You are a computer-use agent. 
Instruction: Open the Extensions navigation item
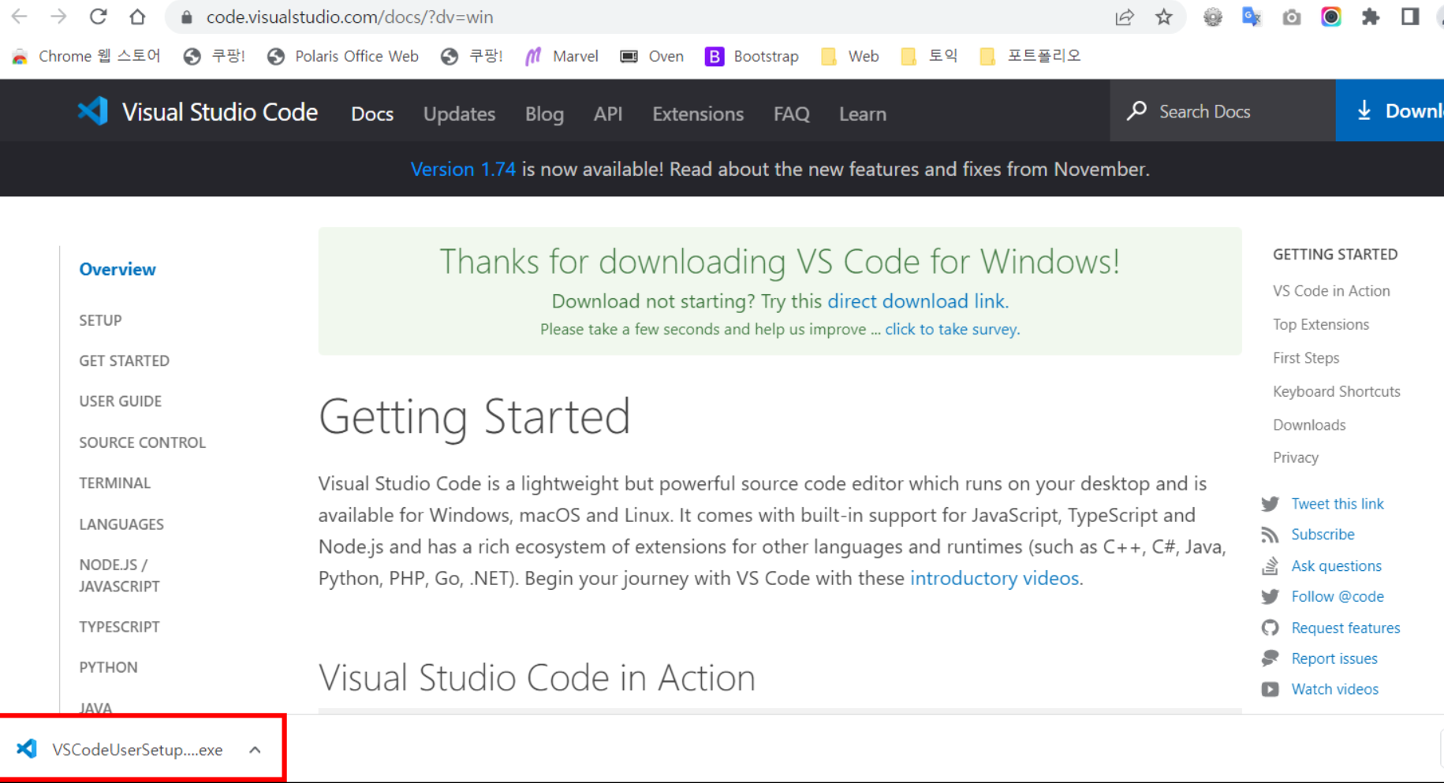[x=698, y=114]
